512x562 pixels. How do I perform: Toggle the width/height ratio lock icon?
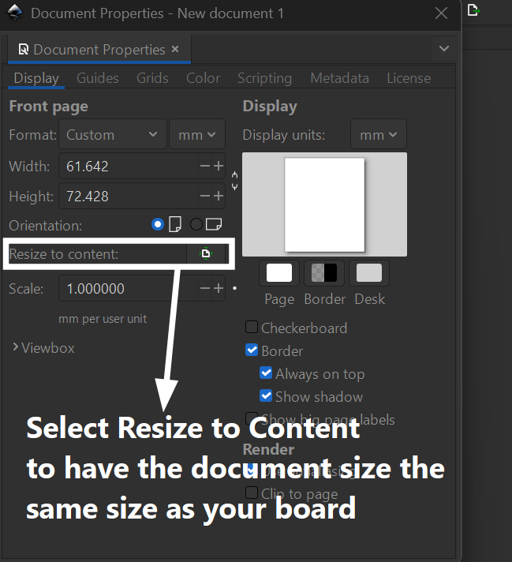point(234,181)
